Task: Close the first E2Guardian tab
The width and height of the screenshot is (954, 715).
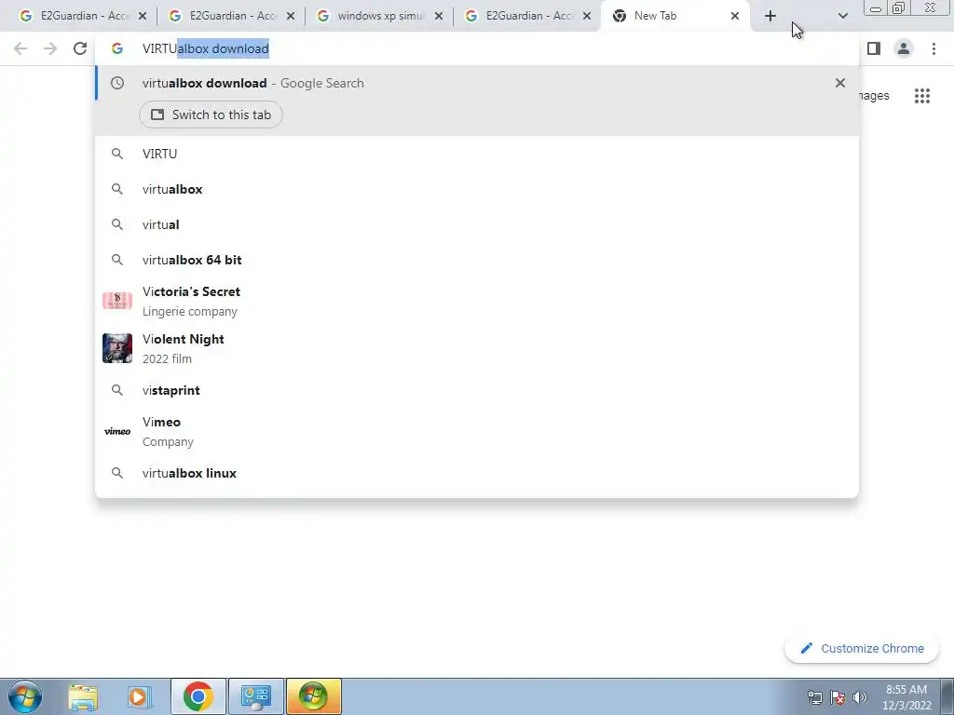Action: click(x=143, y=17)
